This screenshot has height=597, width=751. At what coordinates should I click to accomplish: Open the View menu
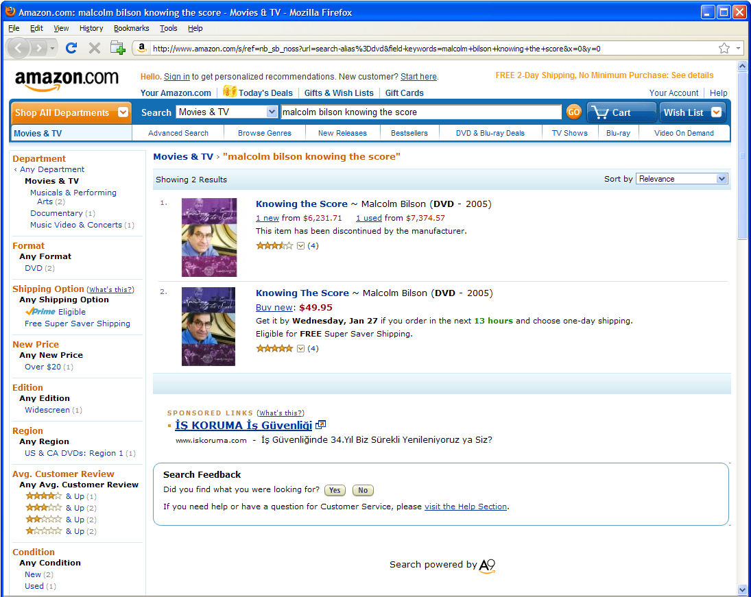[61, 28]
